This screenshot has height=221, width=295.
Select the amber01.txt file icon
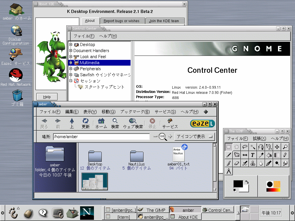coord(178,154)
